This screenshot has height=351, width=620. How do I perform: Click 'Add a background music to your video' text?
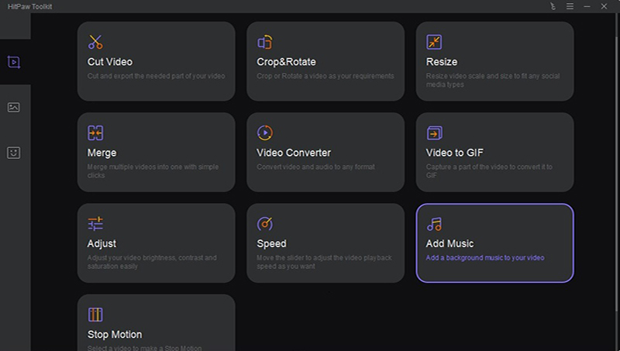coord(485,258)
